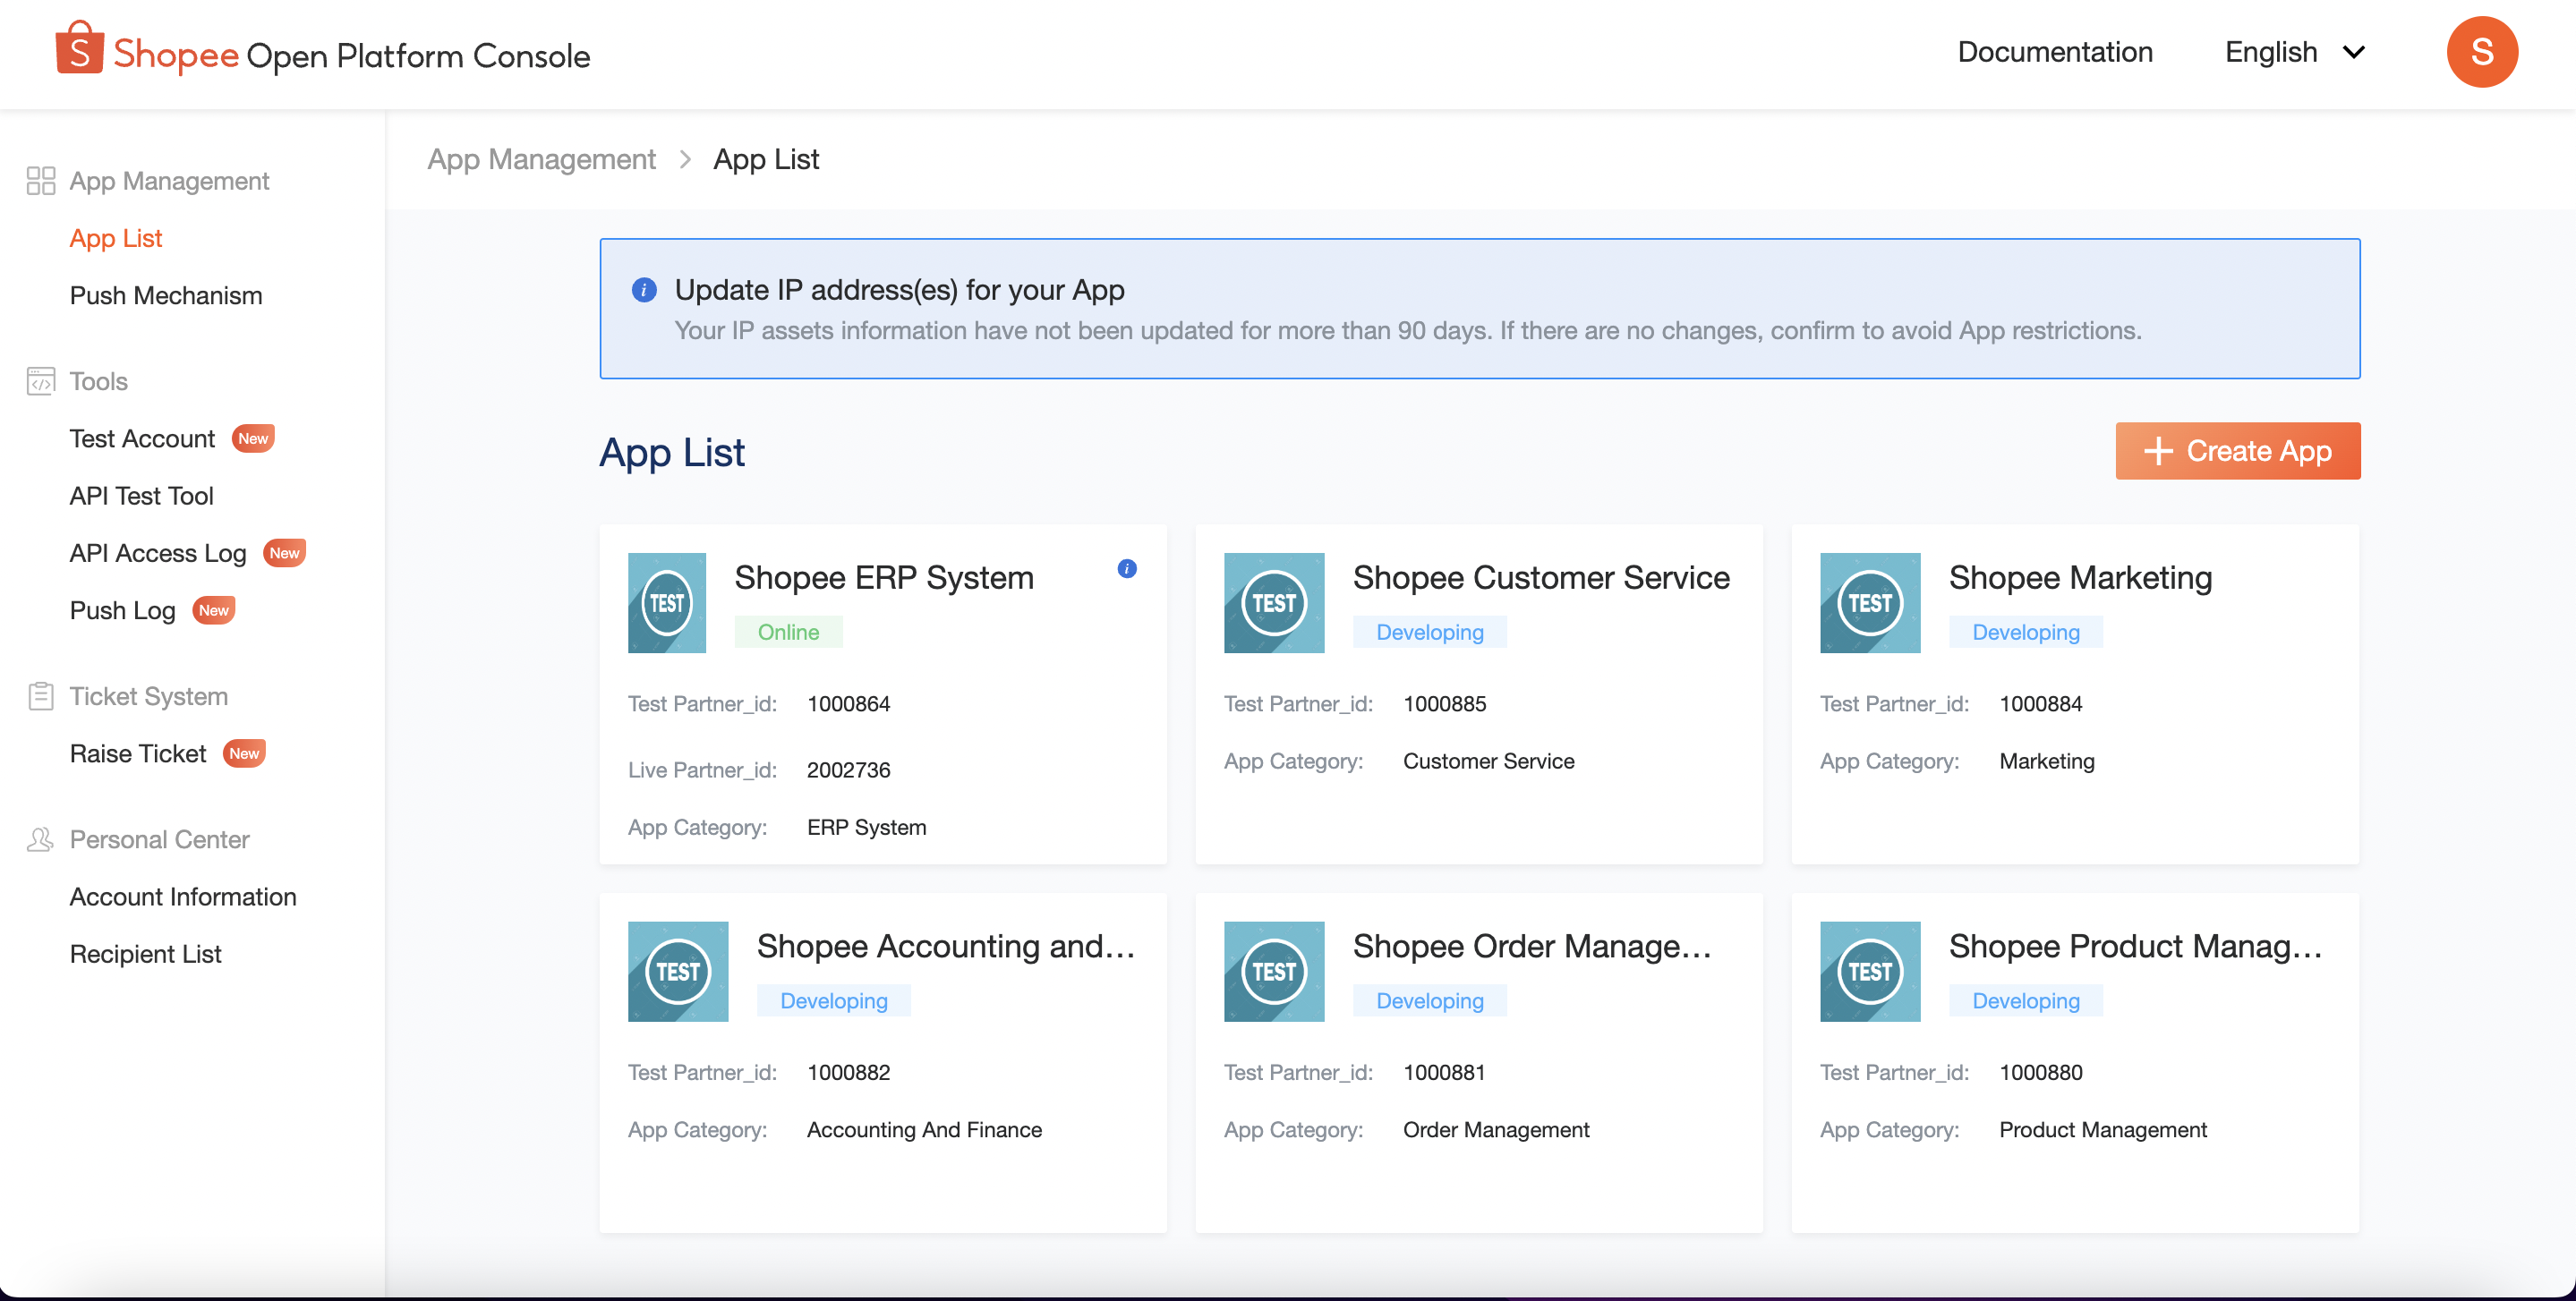Open the user avatar S icon
The height and width of the screenshot is (1301, 2576).
coord(2481,52)
